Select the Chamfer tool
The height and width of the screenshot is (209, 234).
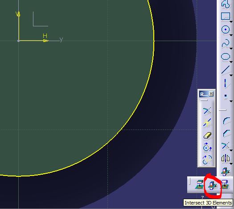click(x=226, y=133)
